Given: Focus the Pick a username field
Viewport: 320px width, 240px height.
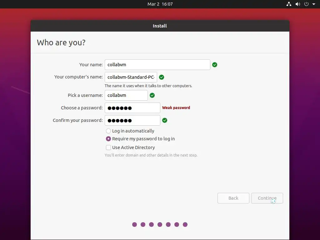Looking at the screenshot, I should coord(126,95).
